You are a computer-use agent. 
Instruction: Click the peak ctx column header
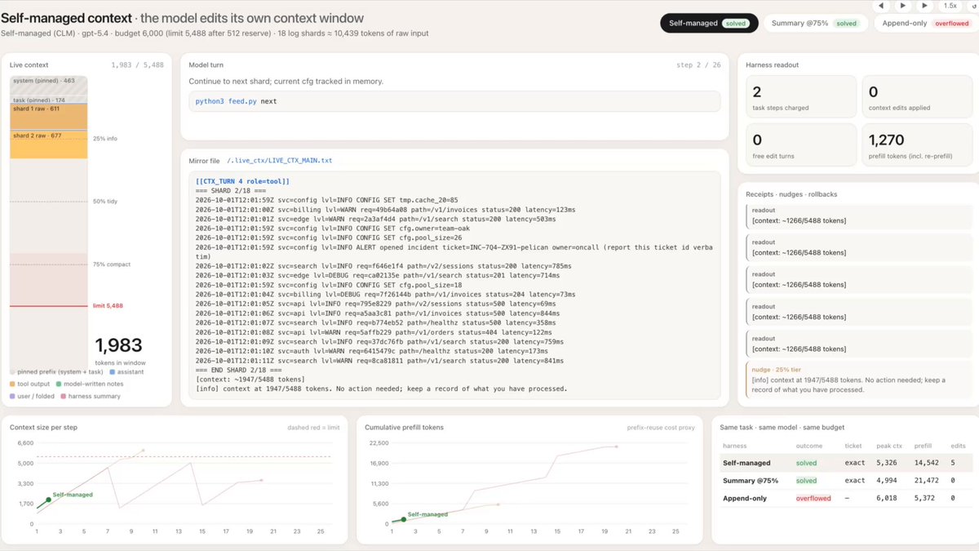[890, 446]
